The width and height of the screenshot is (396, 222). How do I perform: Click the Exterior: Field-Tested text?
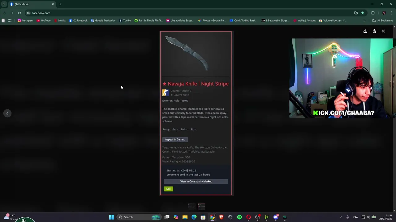click(175, 101)
